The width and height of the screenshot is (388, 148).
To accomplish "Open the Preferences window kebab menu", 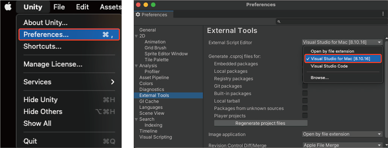I will coord(383,14).
